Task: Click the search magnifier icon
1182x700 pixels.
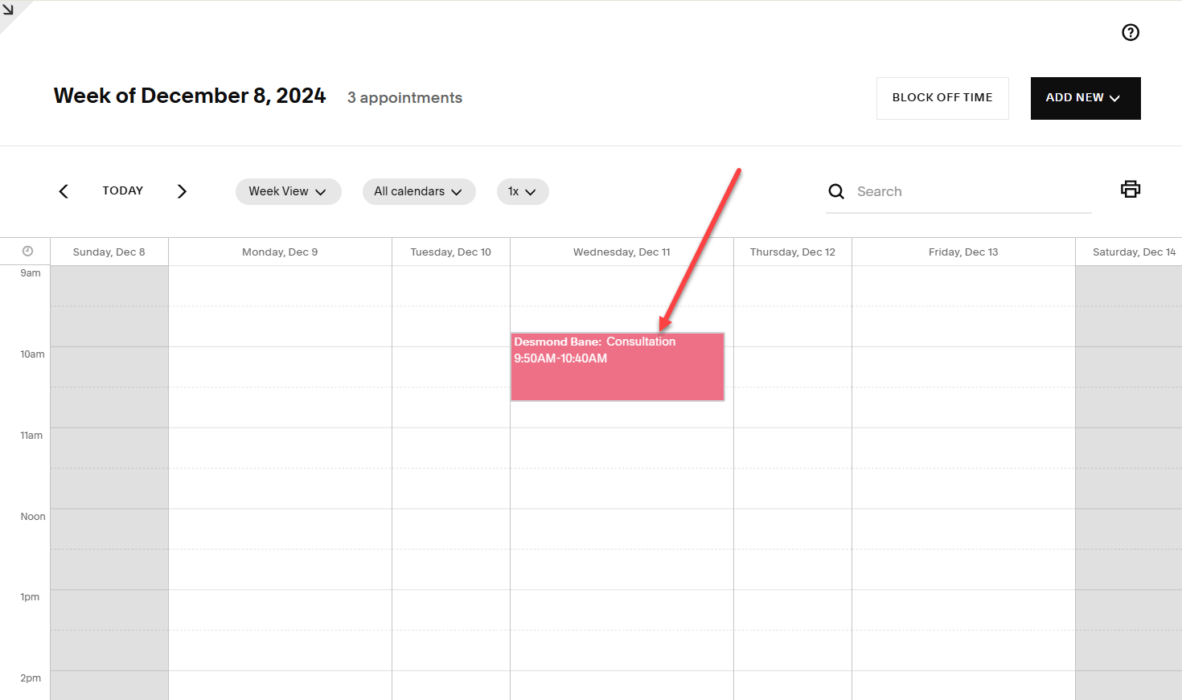Action: [x=836, y=191]
